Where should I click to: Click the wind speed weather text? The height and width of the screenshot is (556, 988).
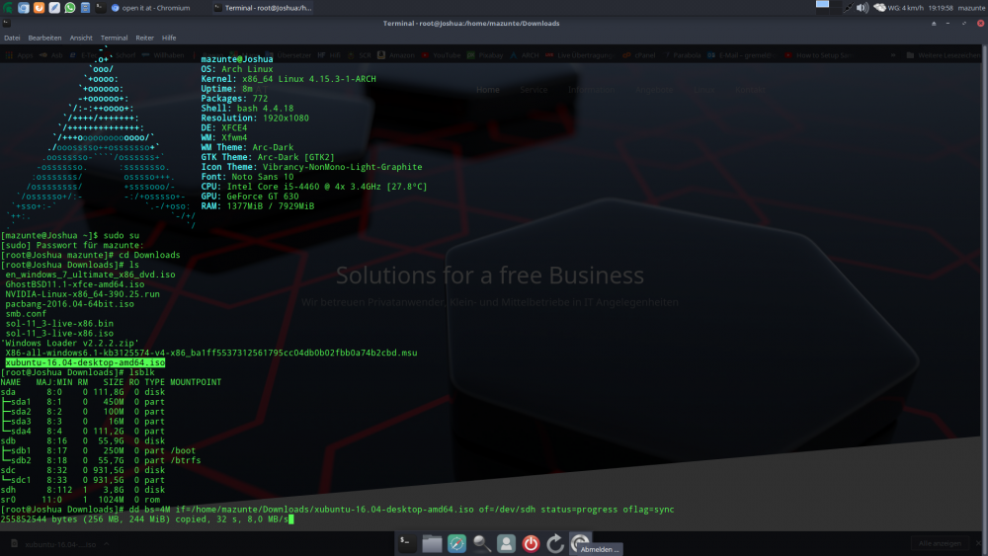point(905,8)
